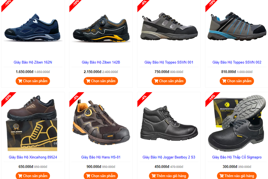Viewport: 268px width, 179px height.
Task: Choose product options for Hans HS-81
Action: click(x=101, y=176)
